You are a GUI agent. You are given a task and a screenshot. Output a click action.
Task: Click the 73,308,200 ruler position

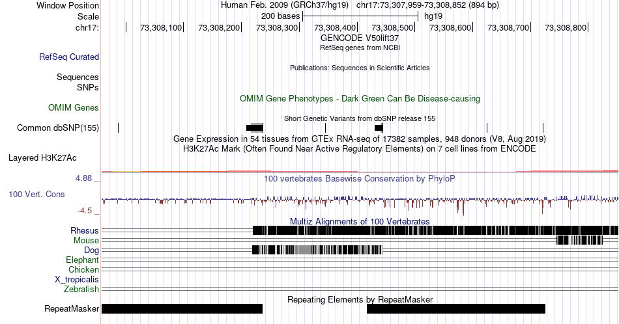219,27
